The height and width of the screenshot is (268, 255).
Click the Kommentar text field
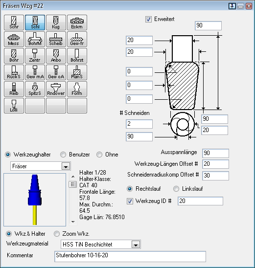click(x=130, y=256)
